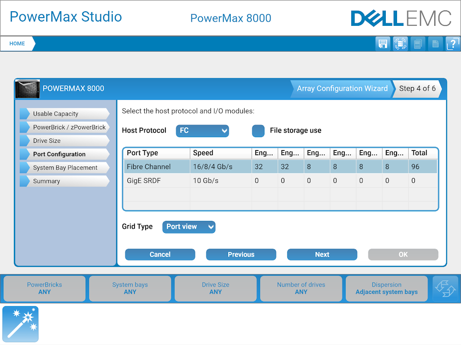Click the magic wand wizard icon
This screenshot has width=461, height=345.
tap(21, 324)
